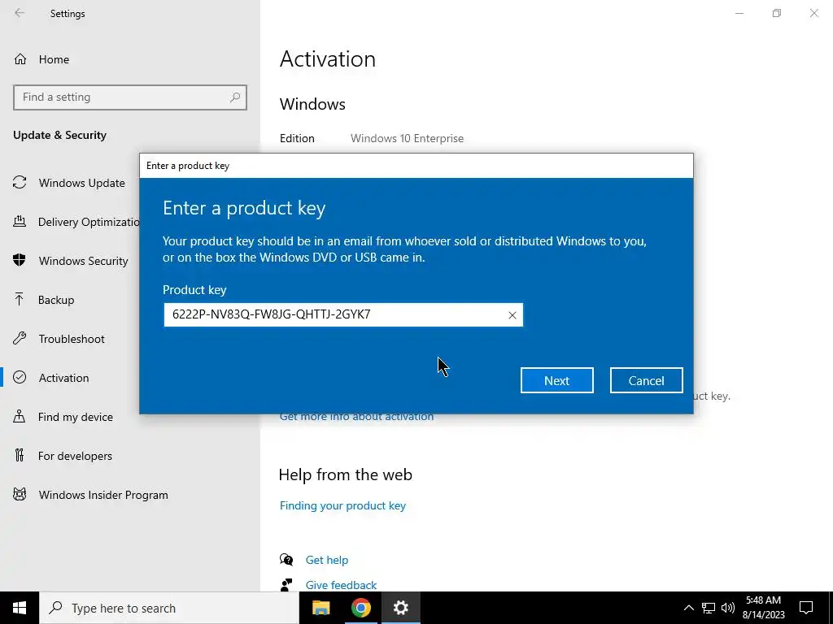Launch Google Chrome from the taskbar
The height and width of the screenshot is (624, 833).
point(360,608)
